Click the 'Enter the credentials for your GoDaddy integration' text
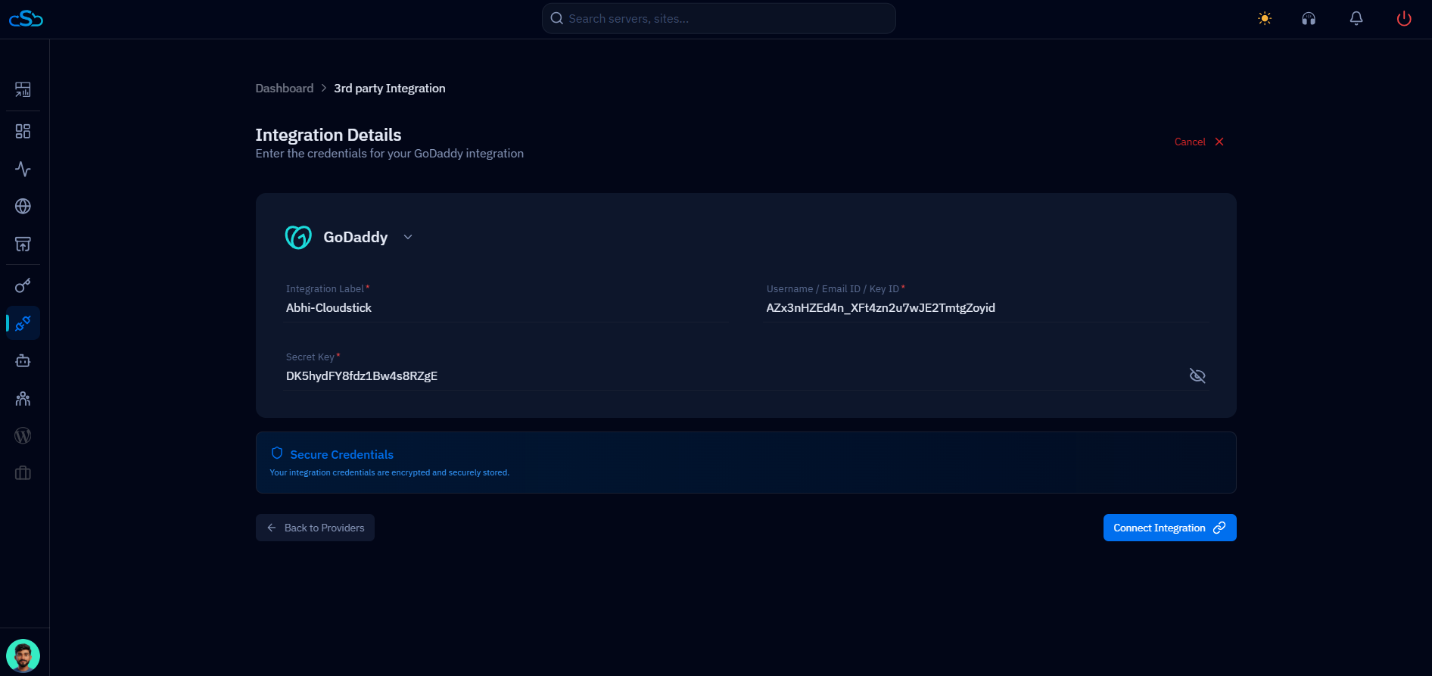This screenshot has height=676, width=1432. coord(390,154)
